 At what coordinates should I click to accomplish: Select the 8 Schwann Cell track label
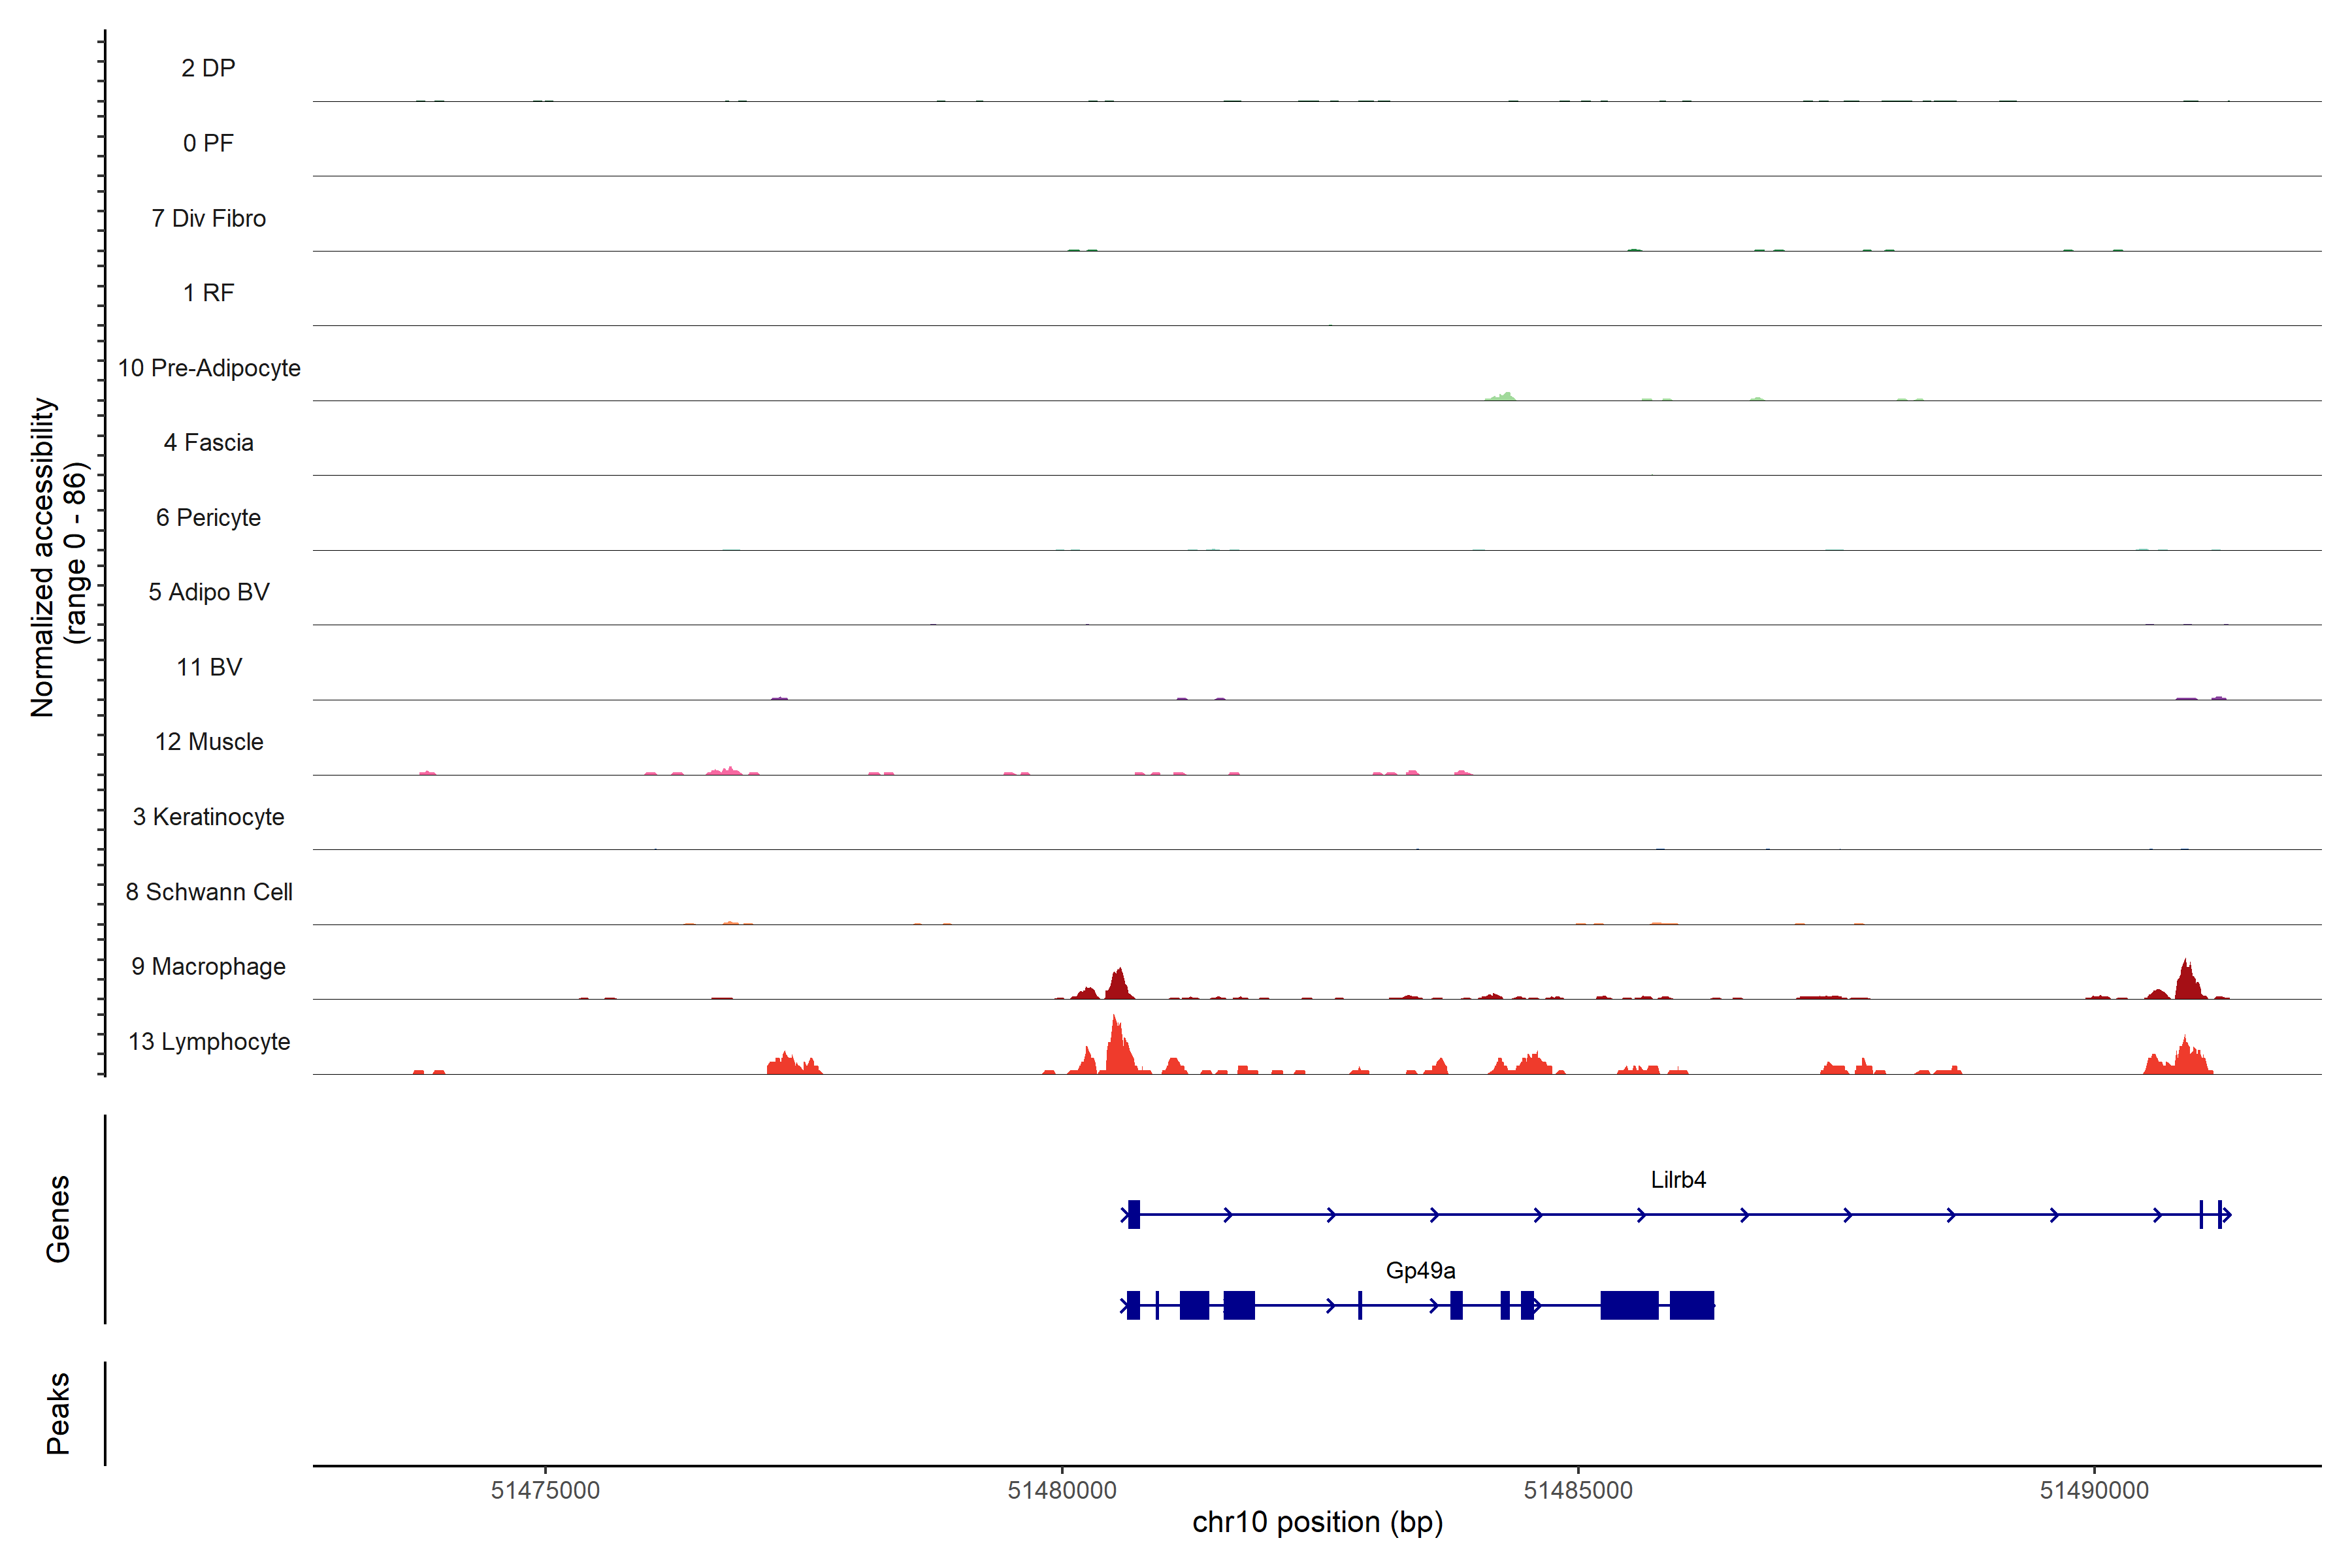208,892
